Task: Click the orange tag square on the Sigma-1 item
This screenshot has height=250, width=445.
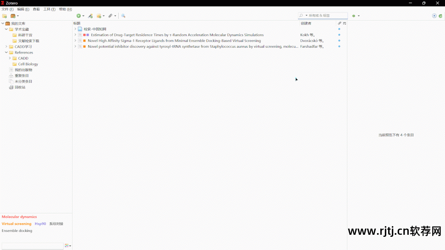Action: coord(84,41)
